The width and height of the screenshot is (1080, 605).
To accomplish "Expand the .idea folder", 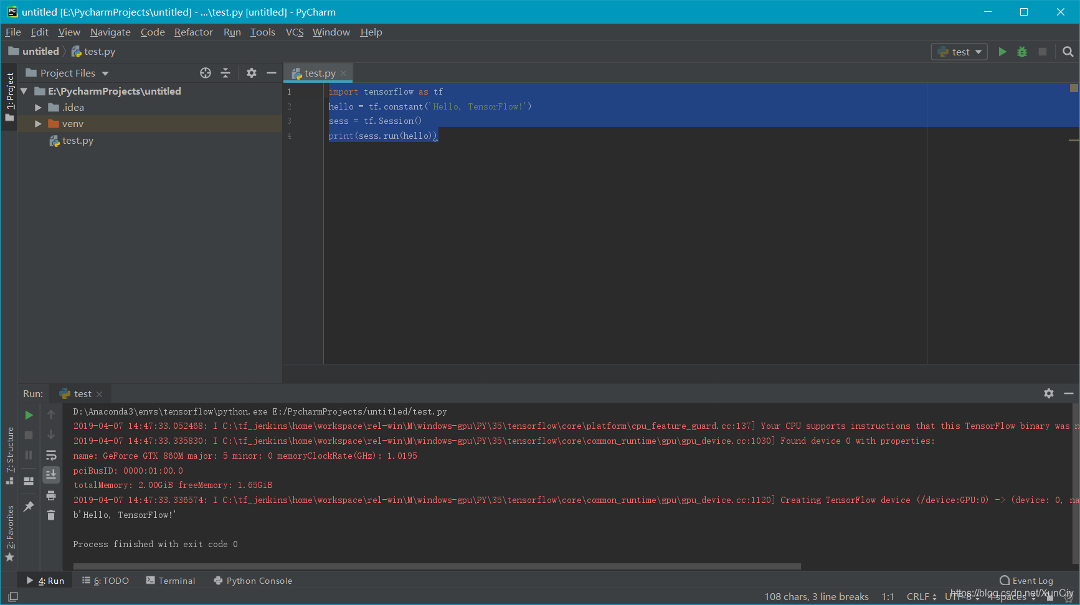I will click(39, 107).
